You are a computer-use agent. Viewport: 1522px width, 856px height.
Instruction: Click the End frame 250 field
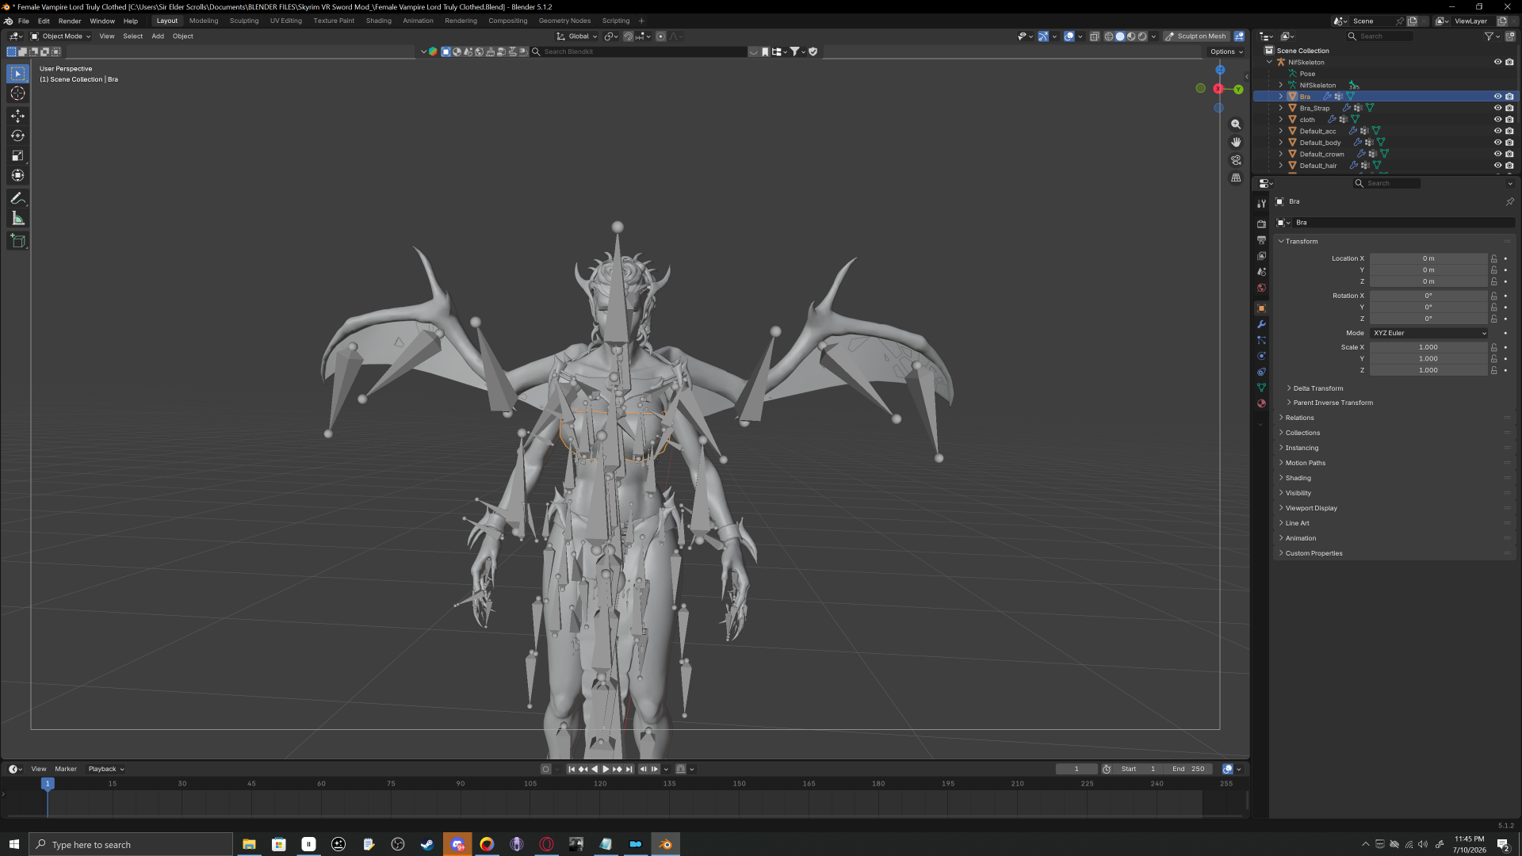[1188, 769]
